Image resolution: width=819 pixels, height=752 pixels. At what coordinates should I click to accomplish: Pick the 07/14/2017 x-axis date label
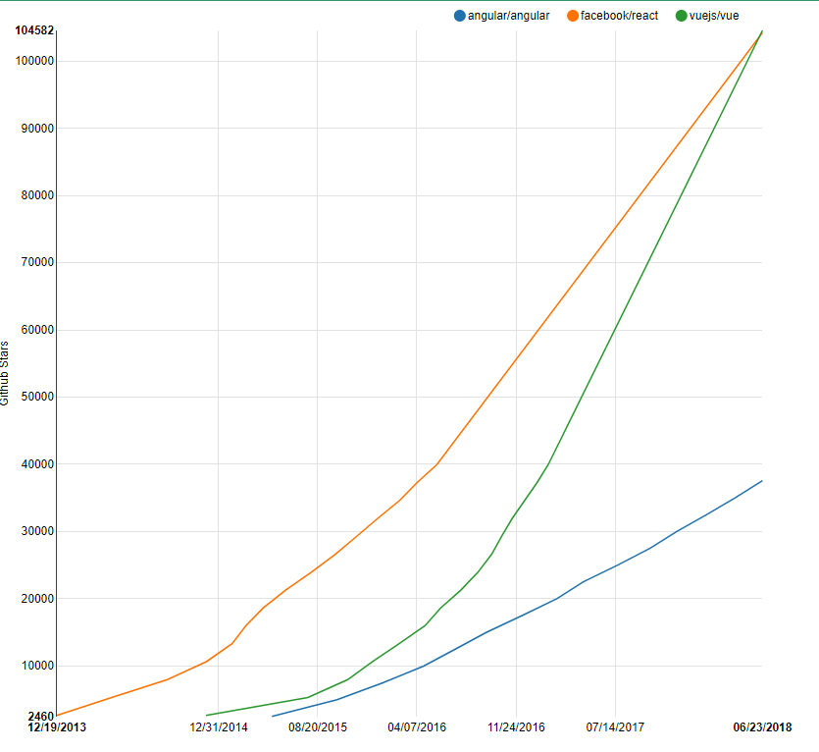point(615,727)
